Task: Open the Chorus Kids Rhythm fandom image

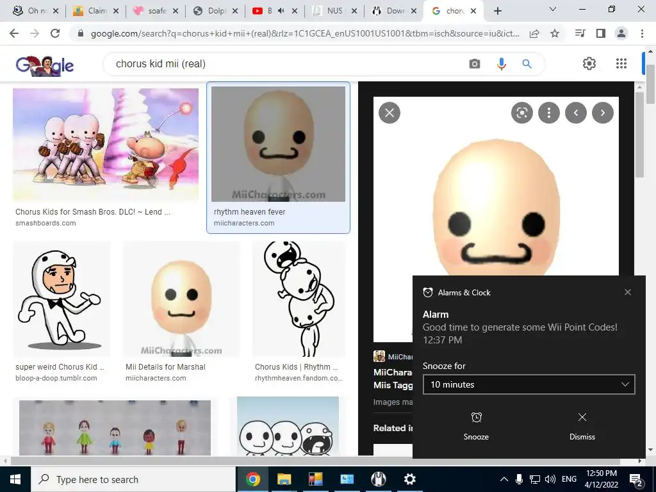Action: coord(299,299)
